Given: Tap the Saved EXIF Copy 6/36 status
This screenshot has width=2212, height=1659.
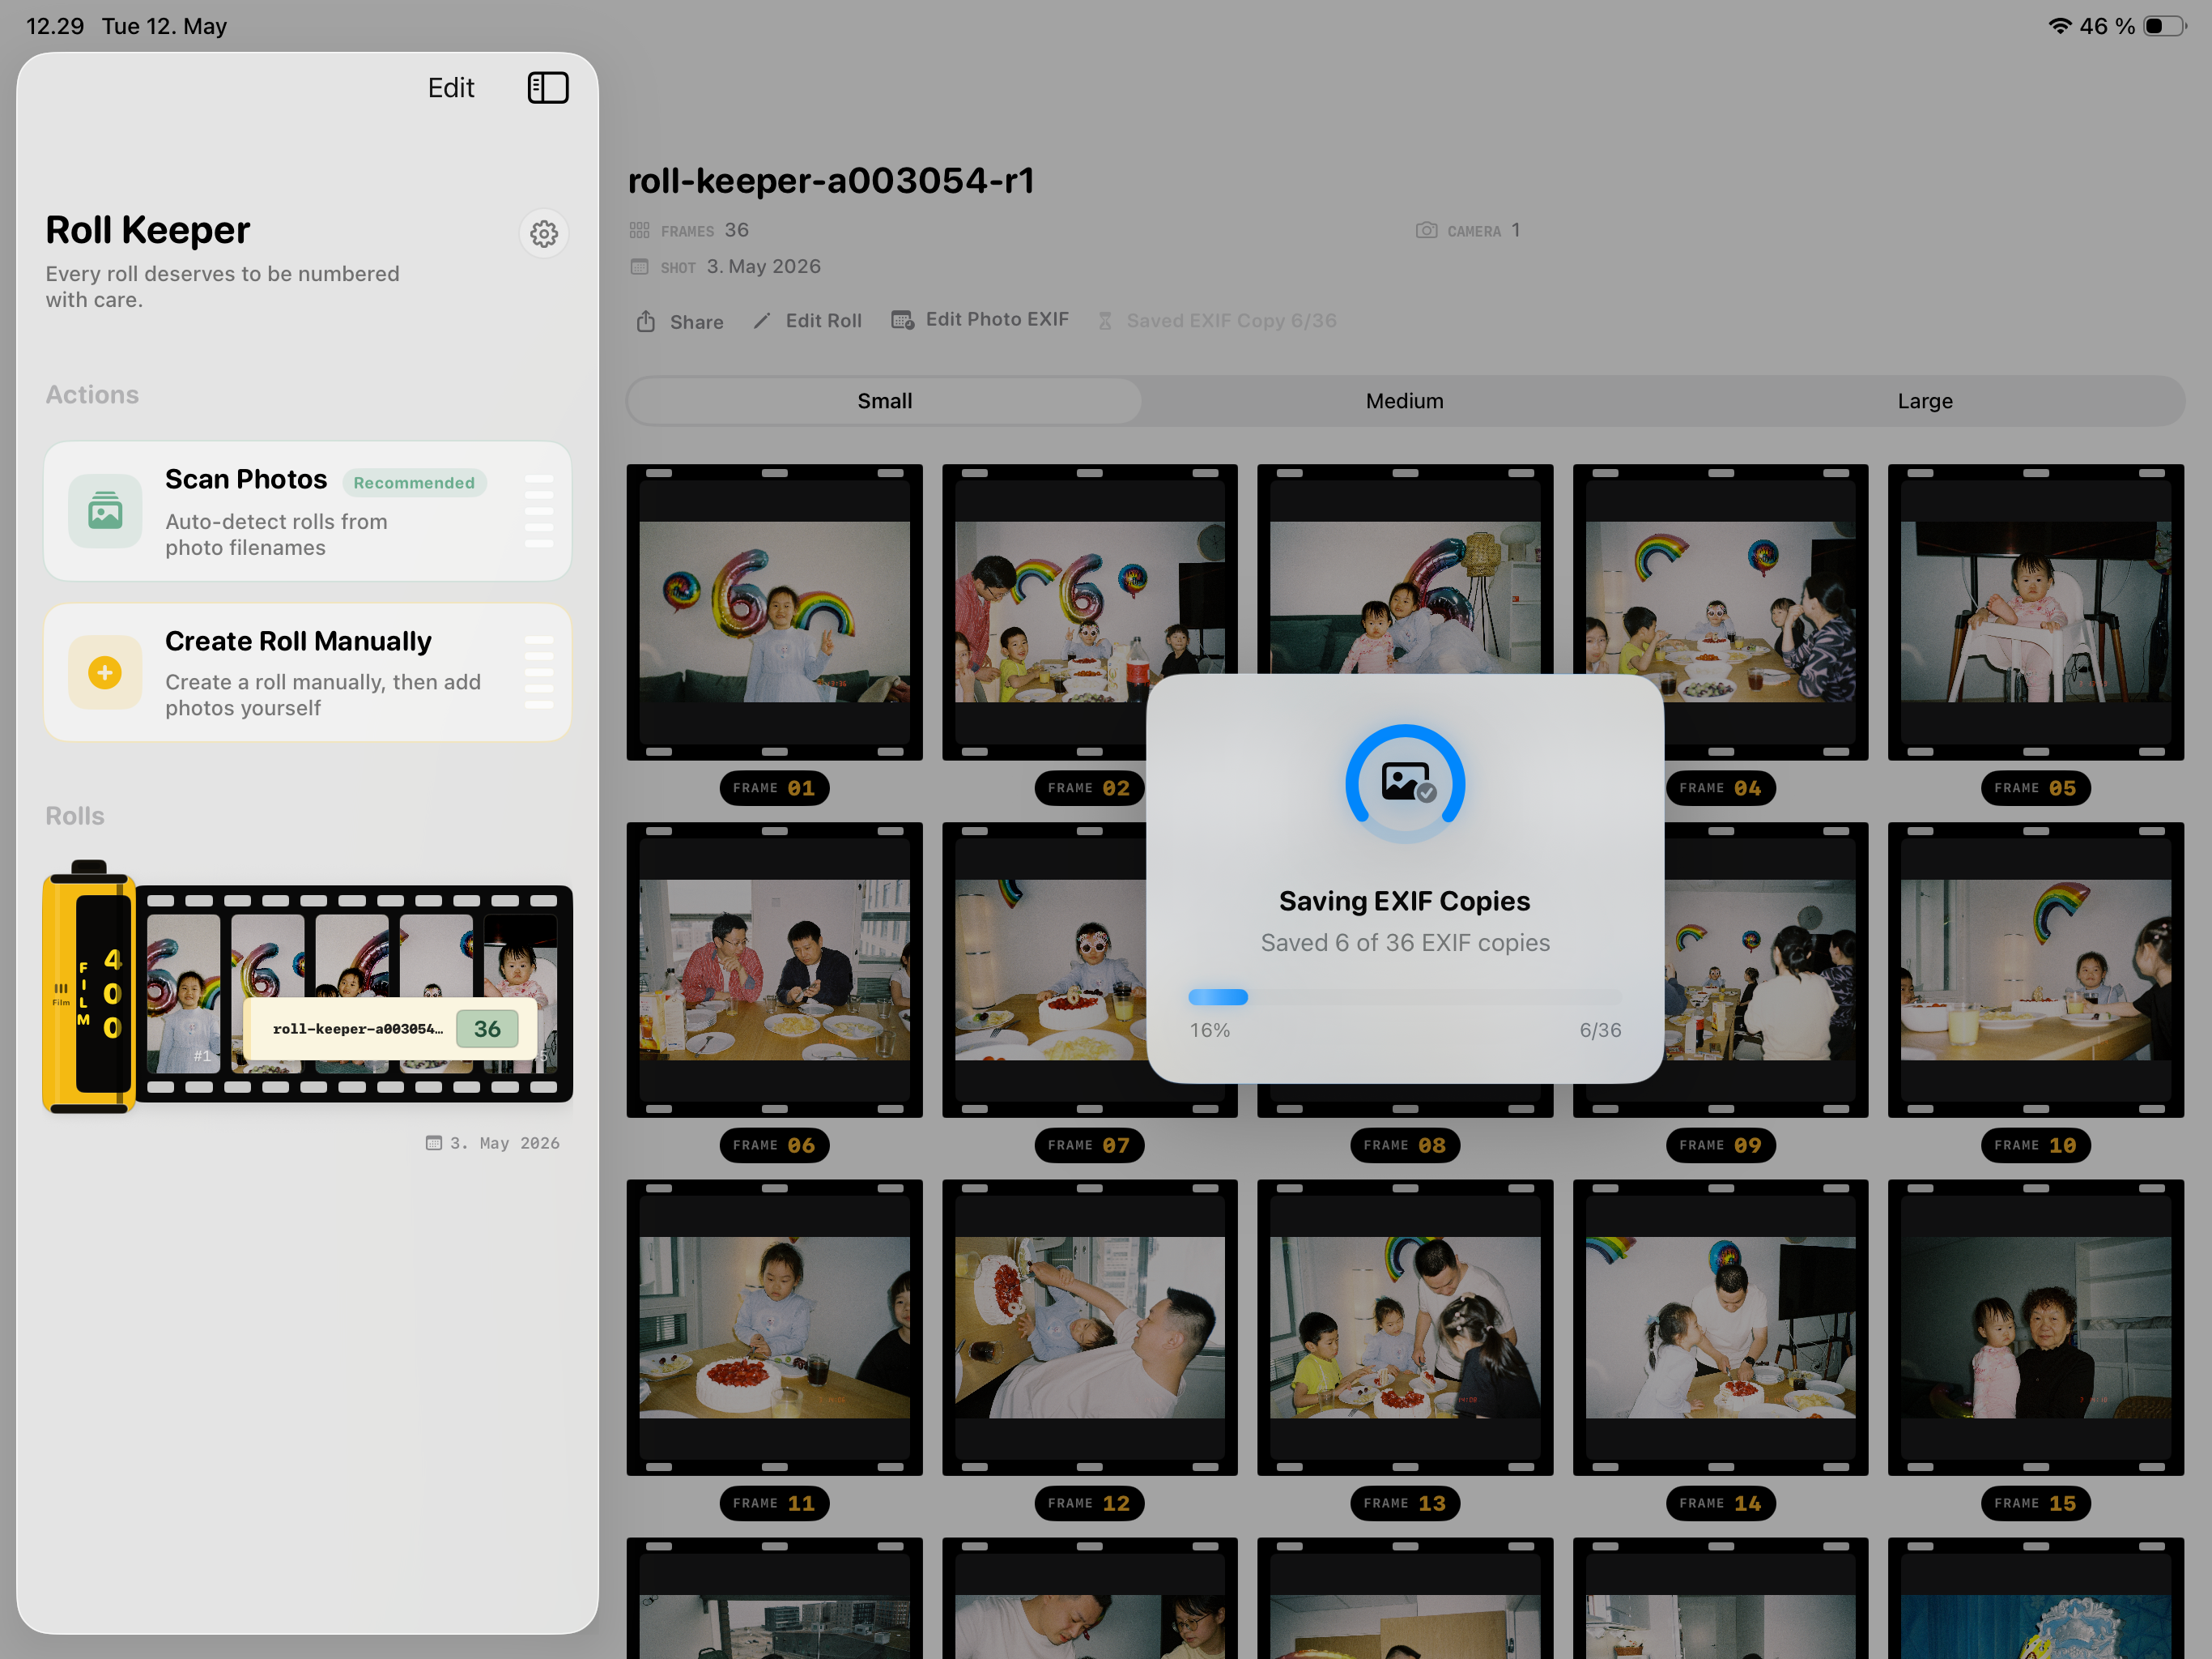Looking at the screenshot, I should coord(1217,322).
